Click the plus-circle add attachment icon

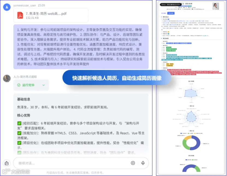pyautogui.click(x=133, y=163)
